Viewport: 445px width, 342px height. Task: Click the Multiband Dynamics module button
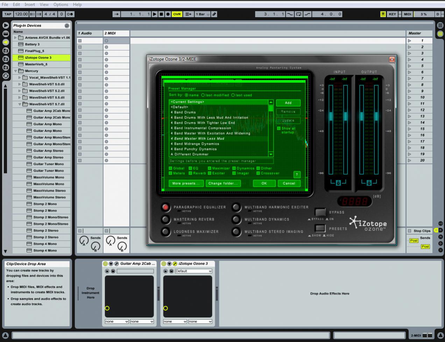click(236, 219)
